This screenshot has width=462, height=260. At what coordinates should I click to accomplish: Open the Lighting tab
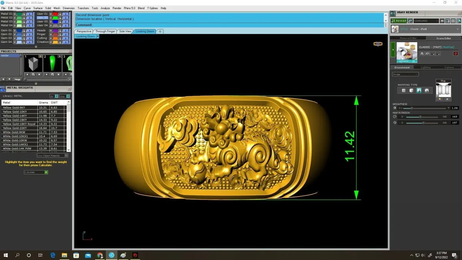click(426, 67)
